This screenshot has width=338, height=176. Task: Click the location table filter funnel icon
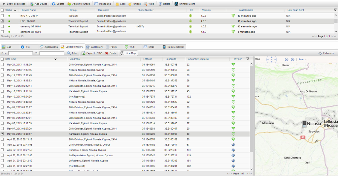point(248,59)
